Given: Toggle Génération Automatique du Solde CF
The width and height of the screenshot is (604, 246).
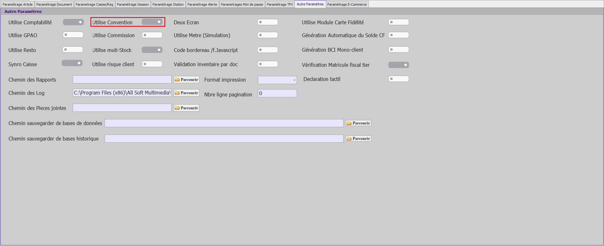Looking at the screenshot, I should pos(398,35).
